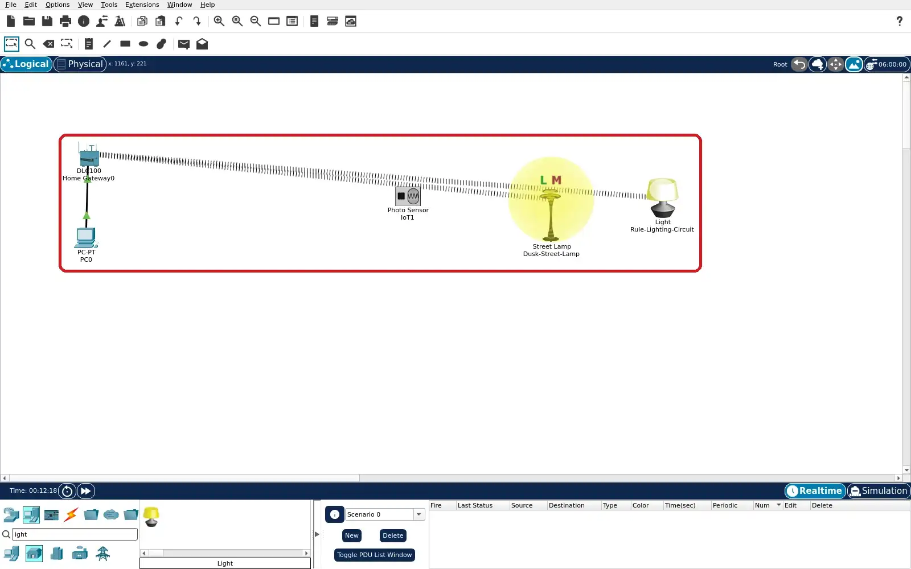Click the Photo Sensor IoT1 device

pos(408,196)
